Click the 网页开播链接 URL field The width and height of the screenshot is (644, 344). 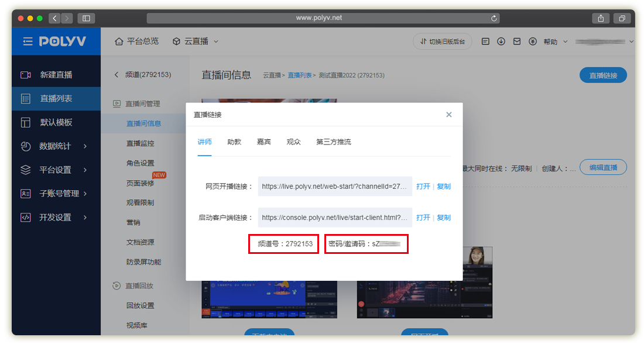pos(335,187)
